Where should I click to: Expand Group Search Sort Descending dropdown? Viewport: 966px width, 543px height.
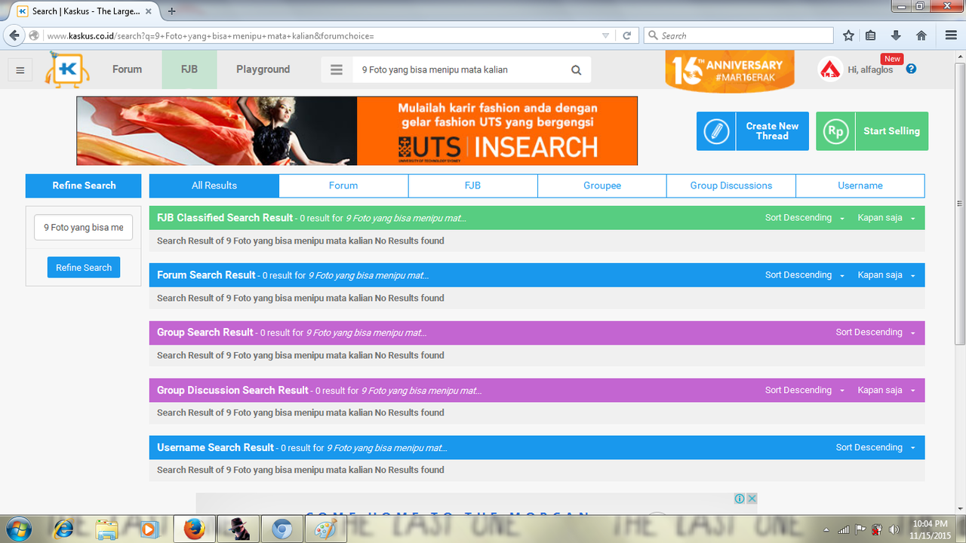(x=875, y=333)
